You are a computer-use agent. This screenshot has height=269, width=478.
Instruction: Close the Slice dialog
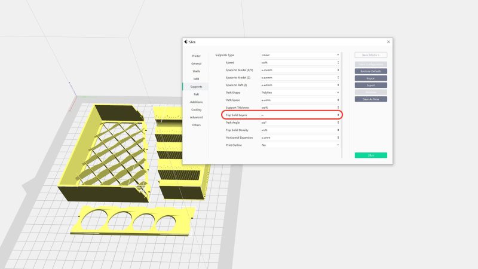pos(388,42)
